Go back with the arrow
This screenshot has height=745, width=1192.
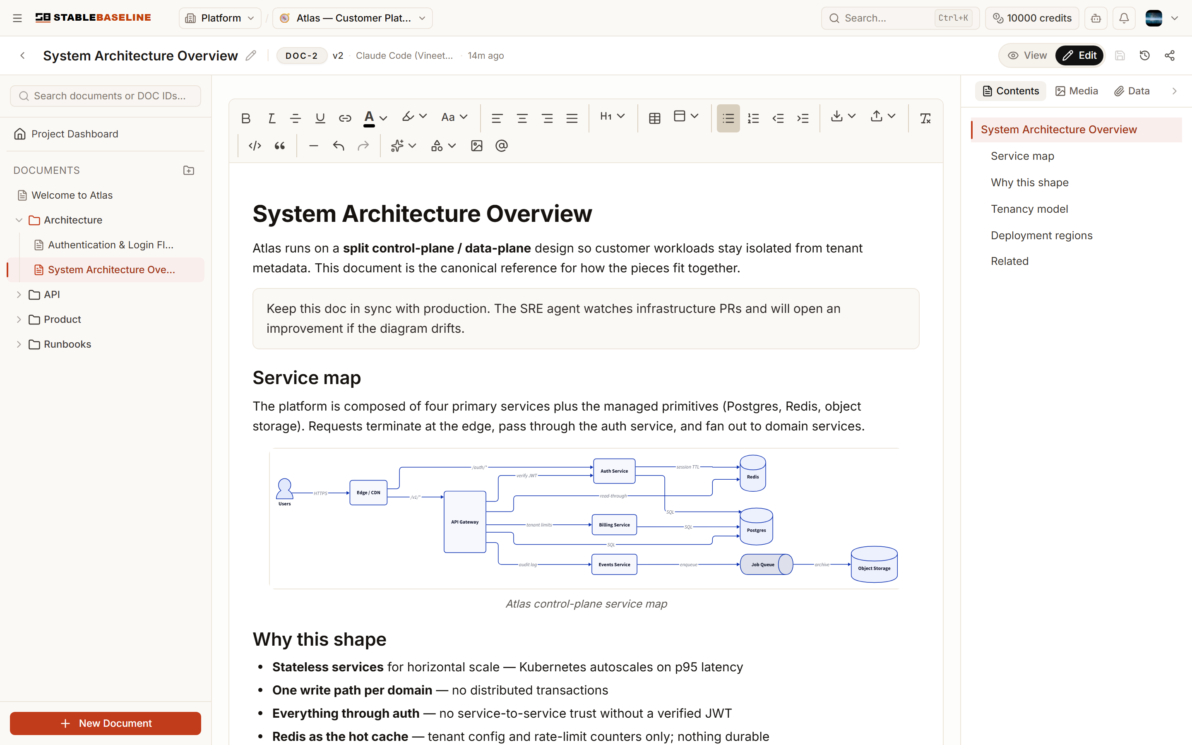22,56
